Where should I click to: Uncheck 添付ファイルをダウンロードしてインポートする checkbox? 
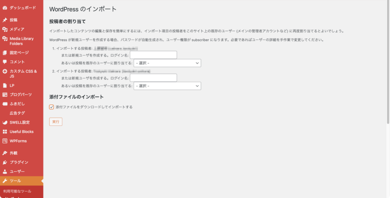pos(51,107)
